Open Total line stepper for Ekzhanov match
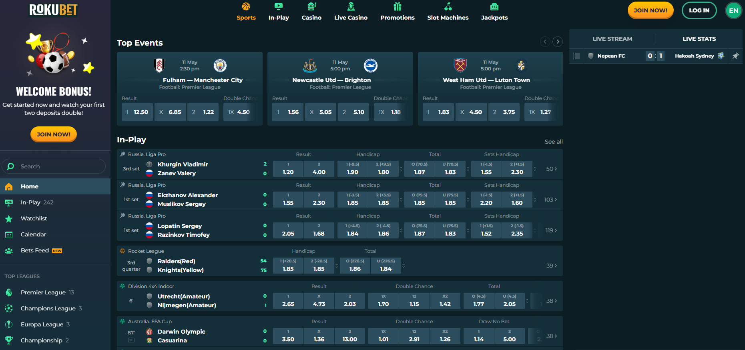 coord(468,200)
